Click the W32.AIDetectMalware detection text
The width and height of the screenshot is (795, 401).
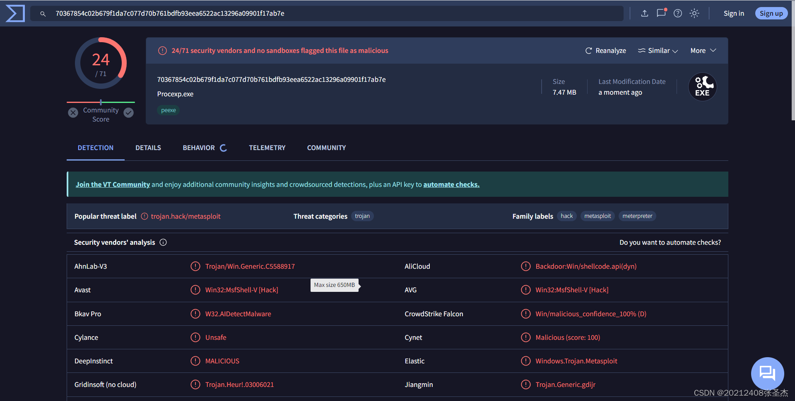(x=238, y=314)
